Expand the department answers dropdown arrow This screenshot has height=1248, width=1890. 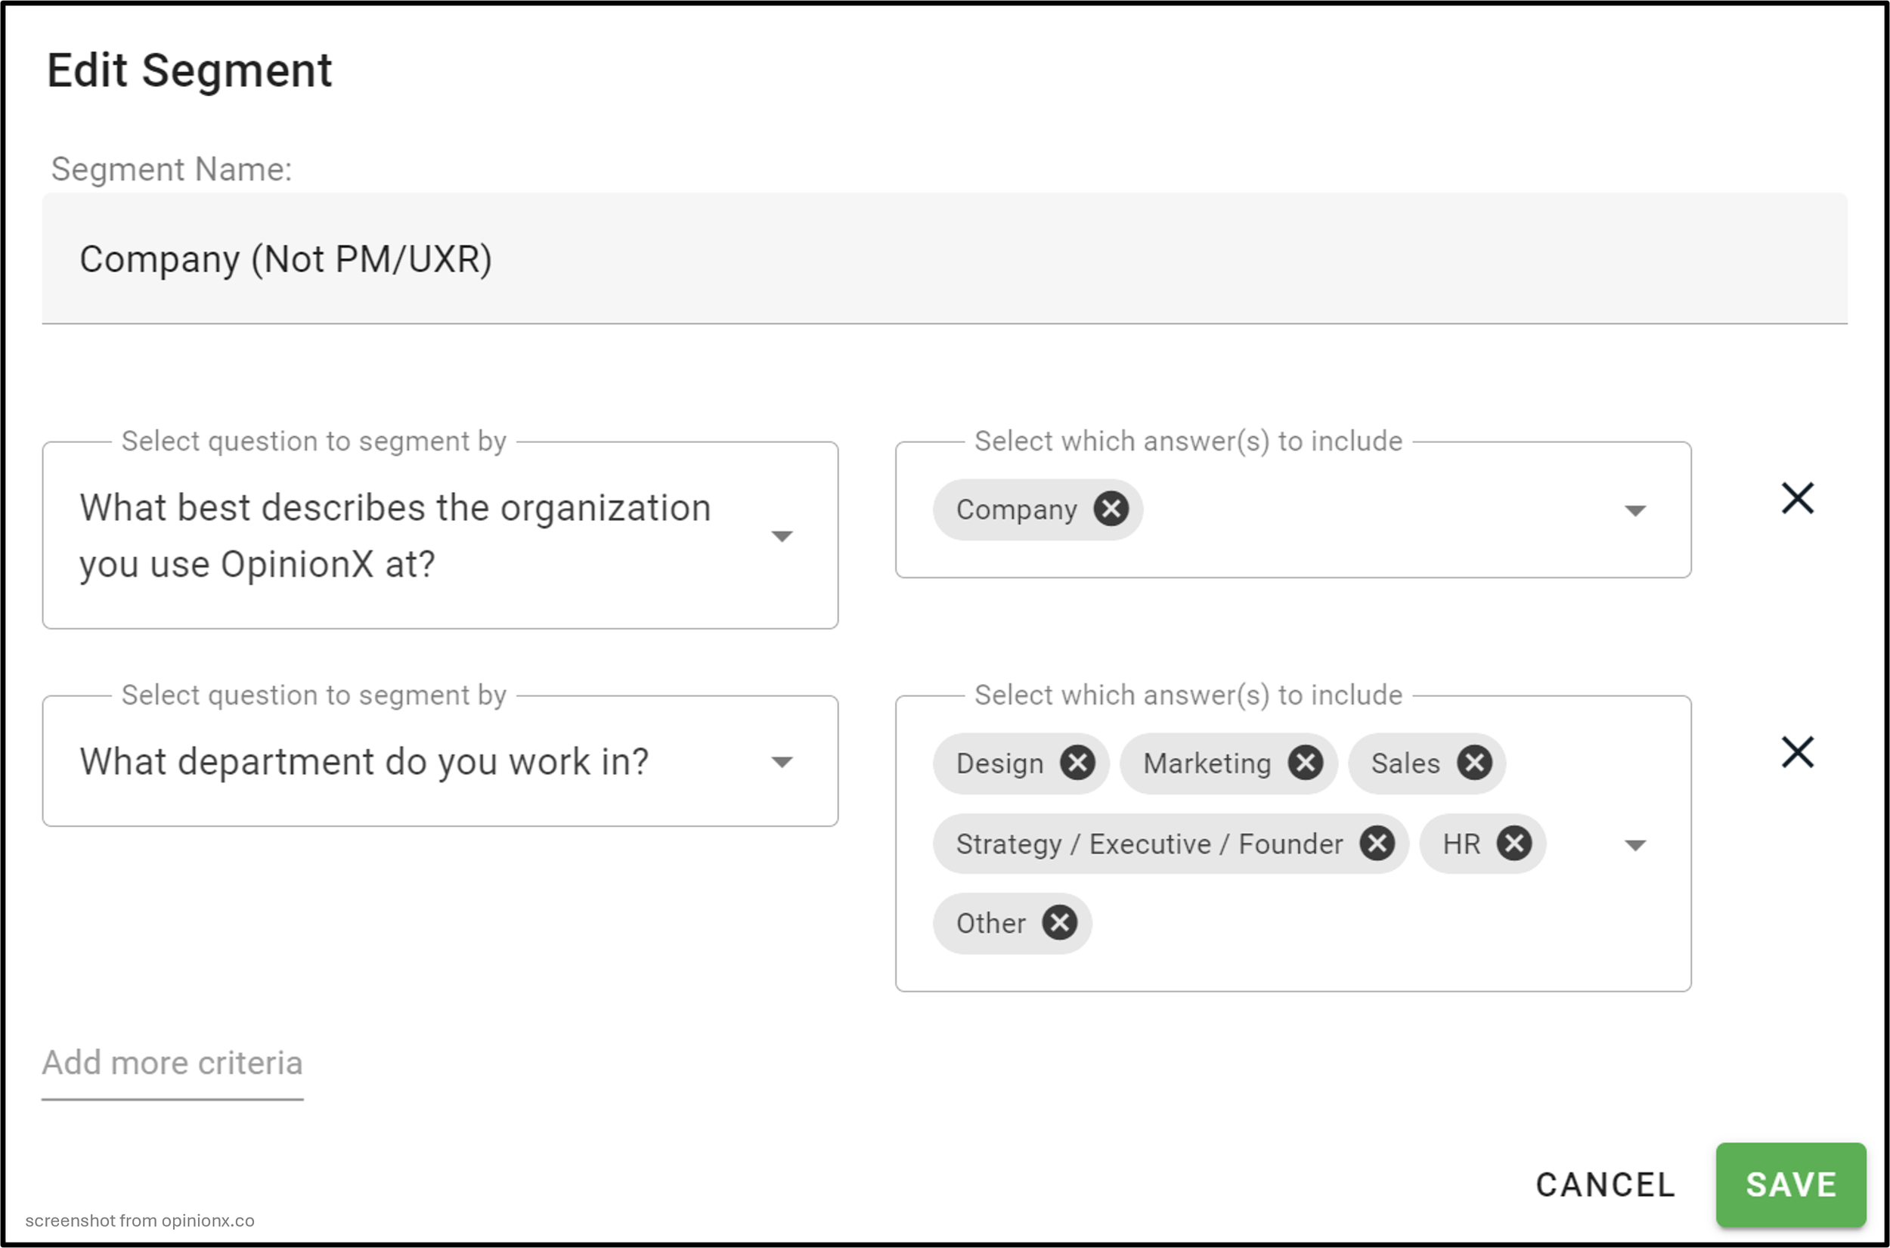coord(1634,845)
